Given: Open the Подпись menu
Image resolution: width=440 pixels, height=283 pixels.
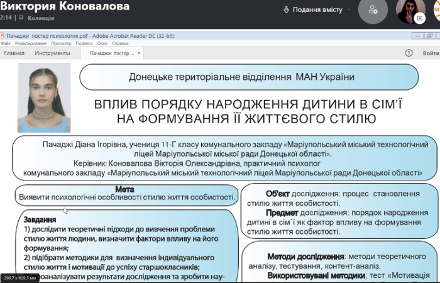Looking at the screenshot, I should tap(84, 43).
